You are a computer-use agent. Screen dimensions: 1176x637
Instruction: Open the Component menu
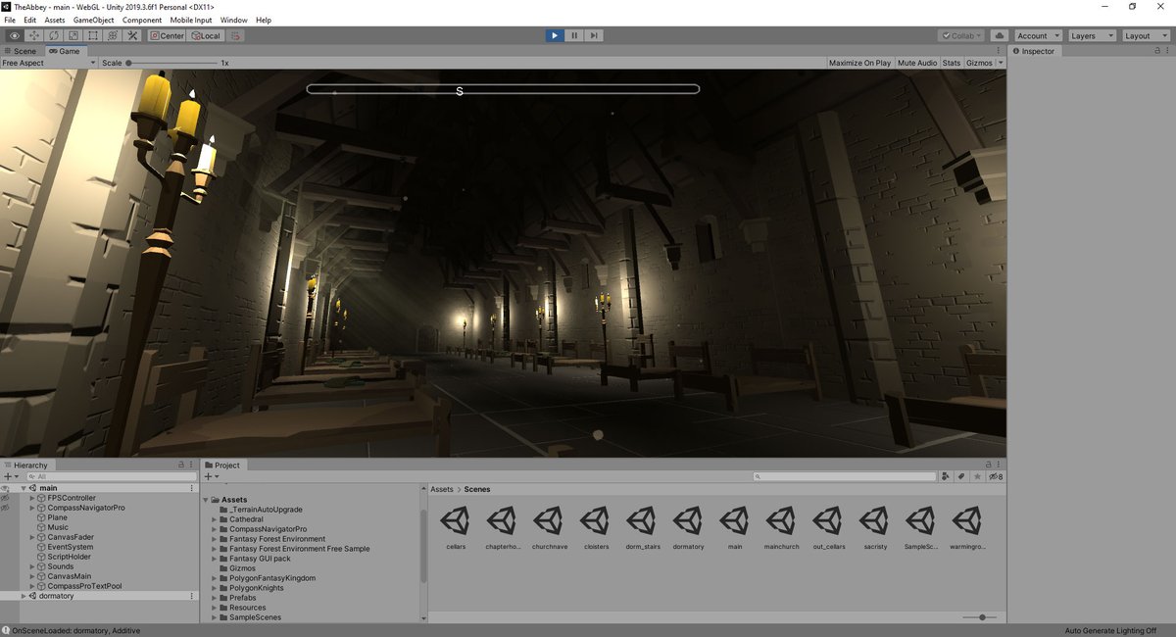point(142,20)
